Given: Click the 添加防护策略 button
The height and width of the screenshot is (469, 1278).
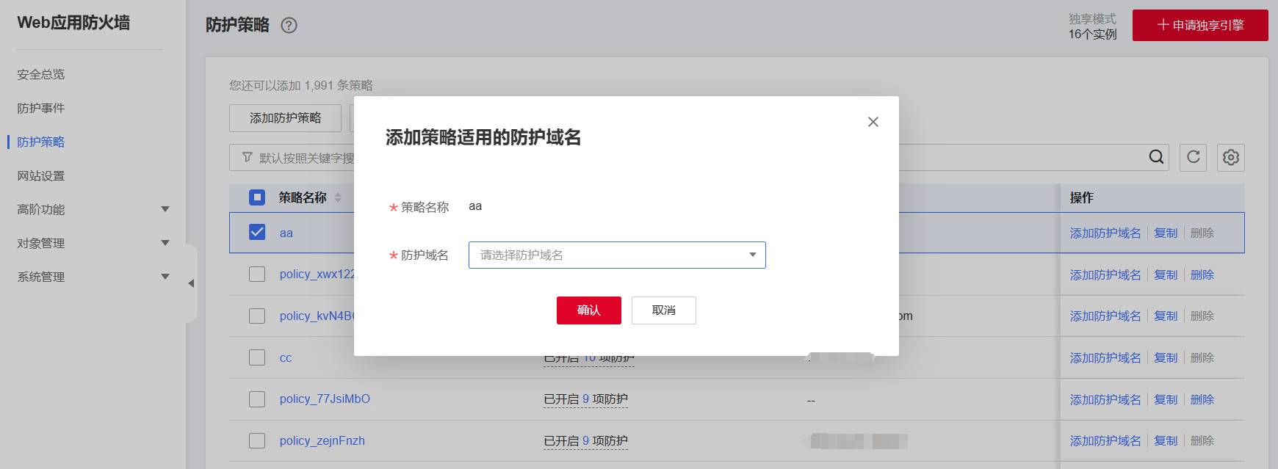Looking at the screenshot, I should [x=285, y=118].
